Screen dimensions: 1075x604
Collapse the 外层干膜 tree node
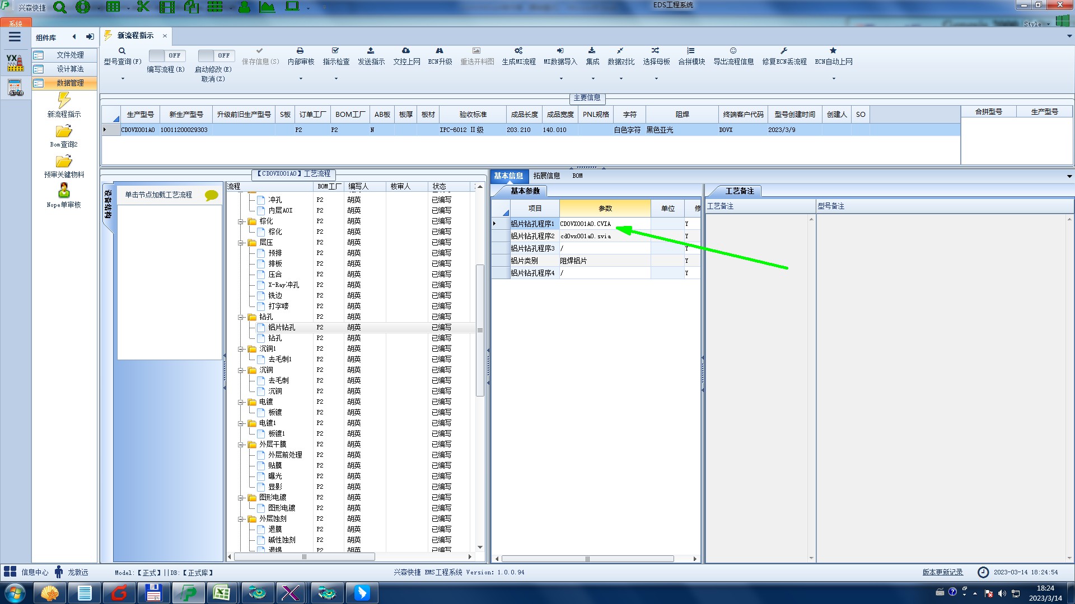point(241,445)
